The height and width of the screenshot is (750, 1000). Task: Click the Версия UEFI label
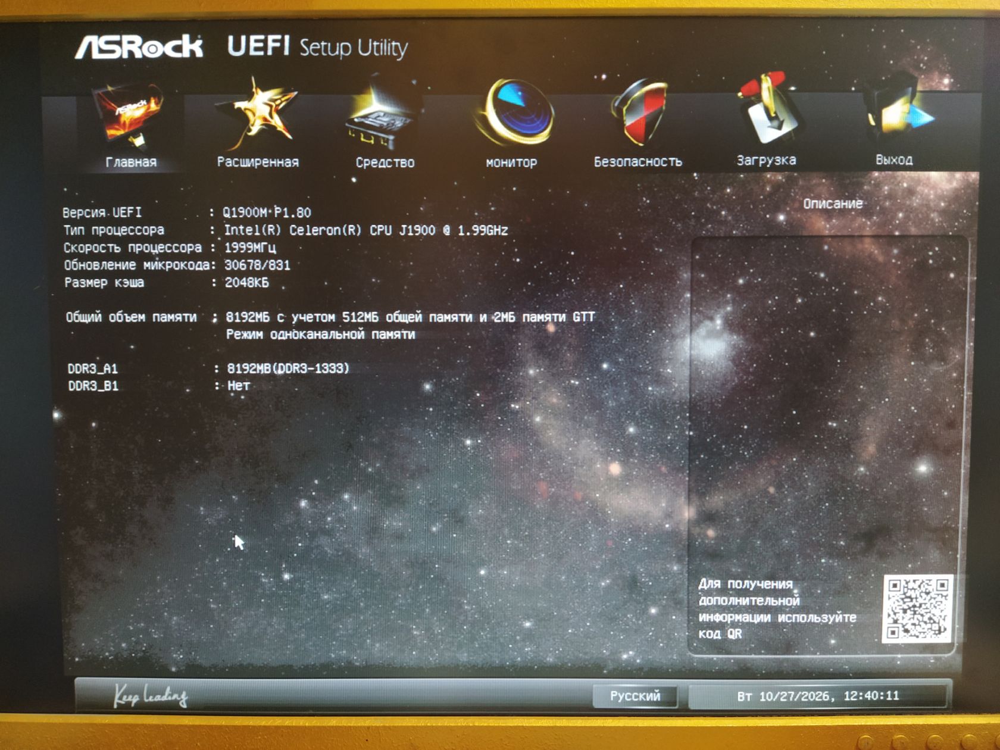click(x=102, y=212)
